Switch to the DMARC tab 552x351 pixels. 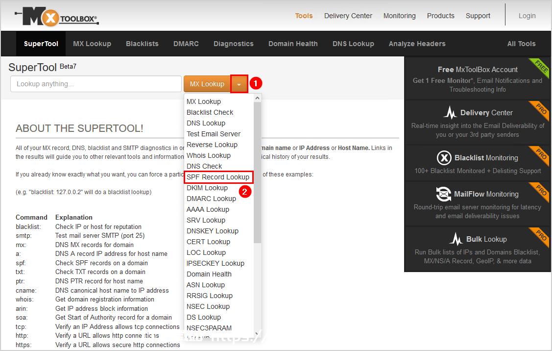[186, 44]
